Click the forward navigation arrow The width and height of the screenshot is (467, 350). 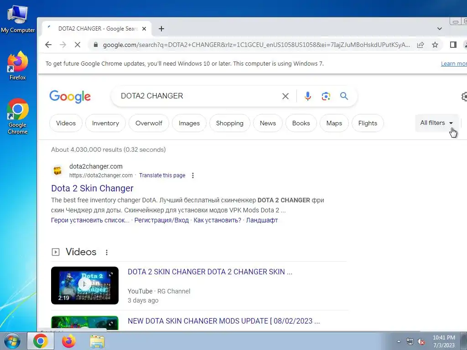[x=63, y=45]
